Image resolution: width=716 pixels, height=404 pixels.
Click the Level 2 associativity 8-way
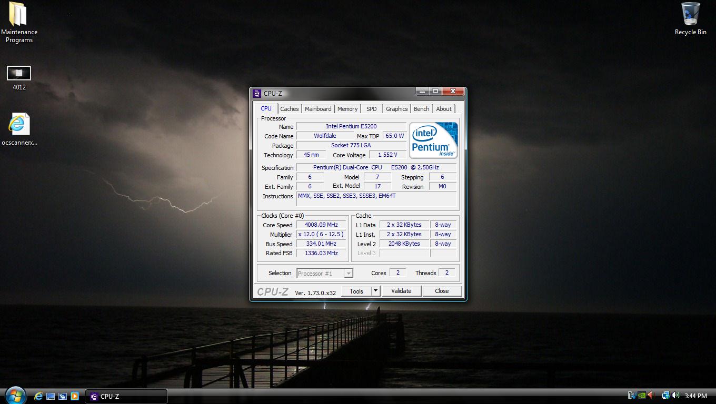[x=443, y=244]
